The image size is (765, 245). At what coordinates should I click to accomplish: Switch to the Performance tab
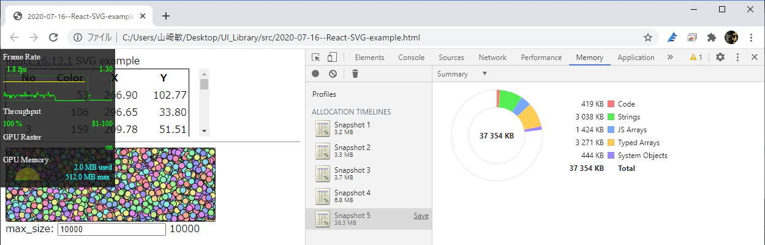[x=541, y=58]
